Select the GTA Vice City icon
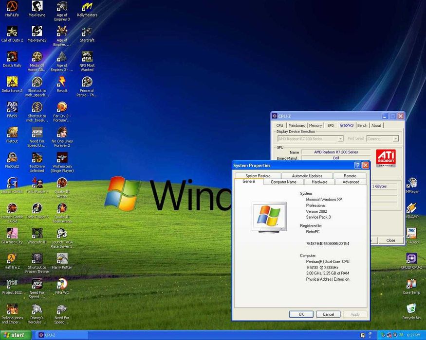 click(12, 236)
